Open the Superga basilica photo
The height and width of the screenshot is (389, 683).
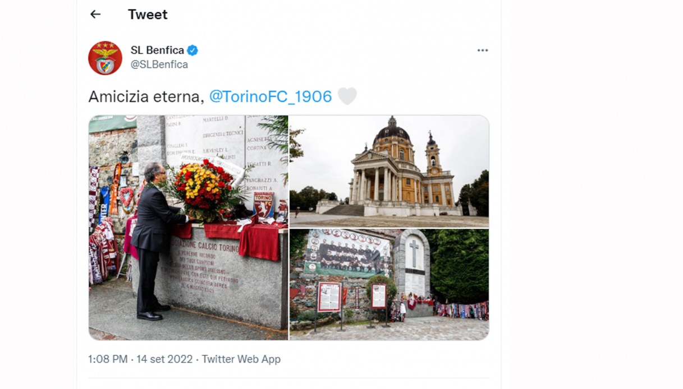389,171
